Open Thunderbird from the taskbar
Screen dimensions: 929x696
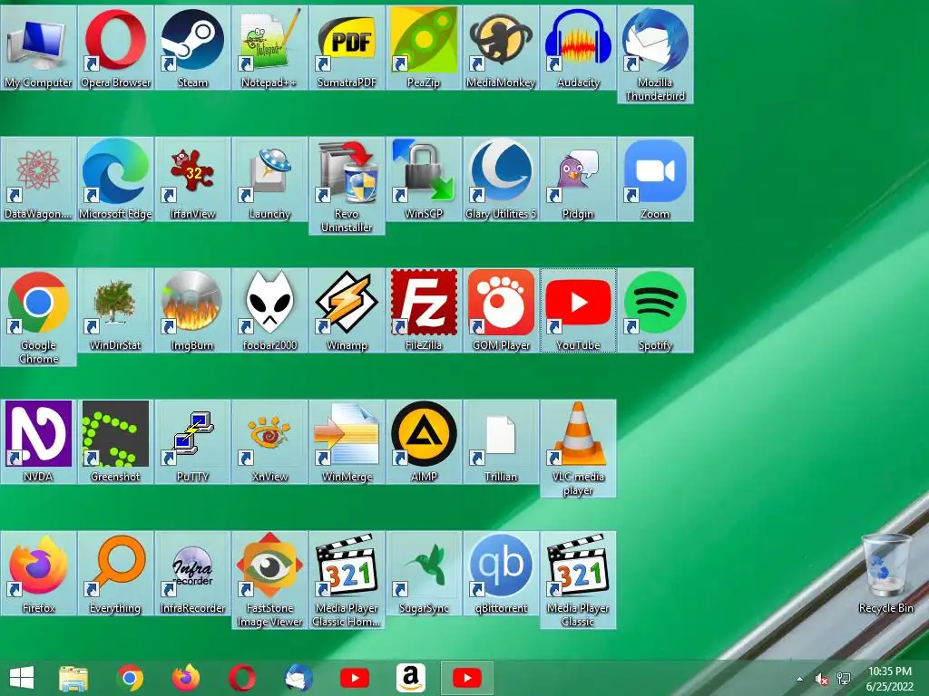click(298, 678)
